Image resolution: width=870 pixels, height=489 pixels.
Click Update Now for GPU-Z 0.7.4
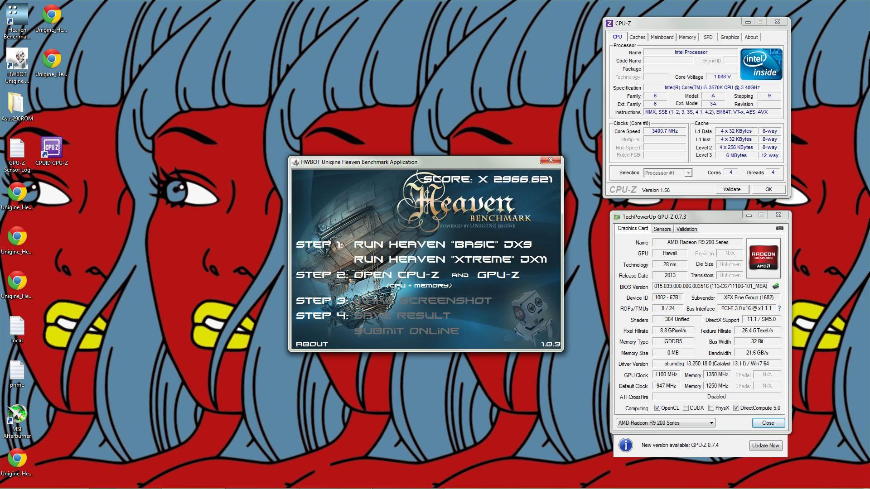765,446
